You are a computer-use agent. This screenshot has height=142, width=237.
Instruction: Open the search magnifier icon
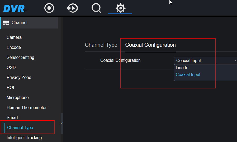[x=96, y=8]
